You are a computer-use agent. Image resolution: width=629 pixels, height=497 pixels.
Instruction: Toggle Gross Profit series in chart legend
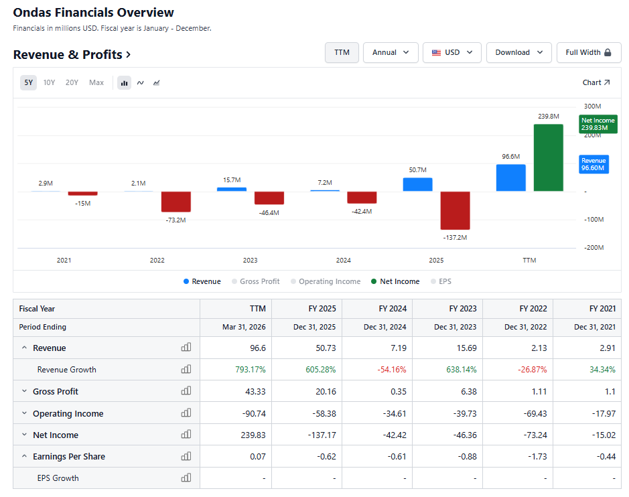coord(255,281)
